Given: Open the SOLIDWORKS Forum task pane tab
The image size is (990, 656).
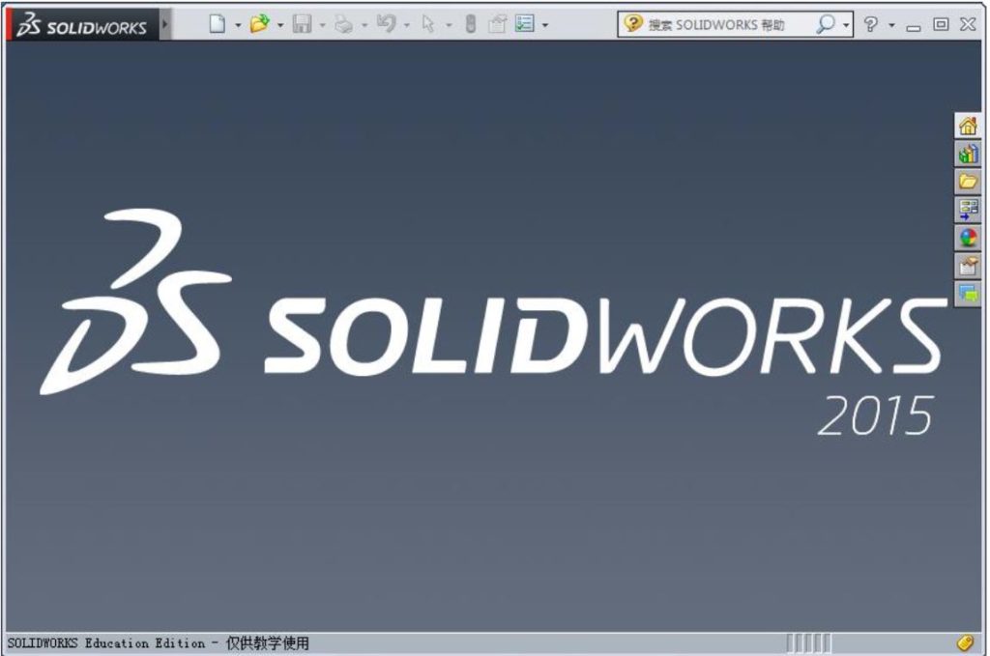Looking at the screenshot, I should tap(968, 294).
